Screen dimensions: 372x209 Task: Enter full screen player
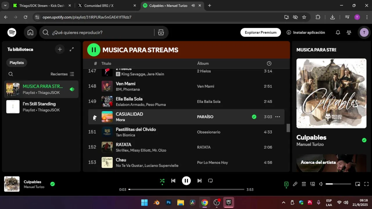pyautogui.click(x=366, y=184)
